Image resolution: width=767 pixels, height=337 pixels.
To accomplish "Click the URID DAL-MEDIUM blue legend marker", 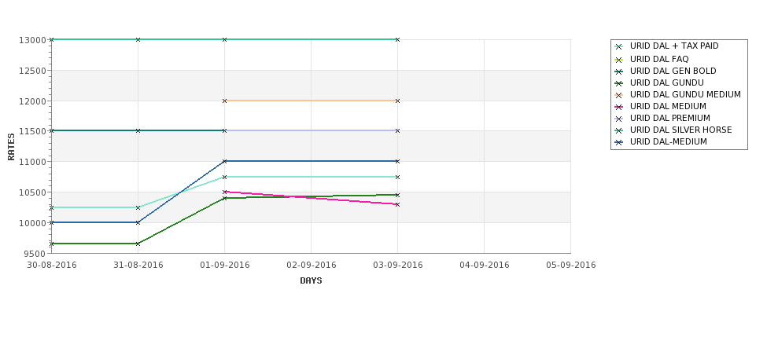I will point(619,143).
